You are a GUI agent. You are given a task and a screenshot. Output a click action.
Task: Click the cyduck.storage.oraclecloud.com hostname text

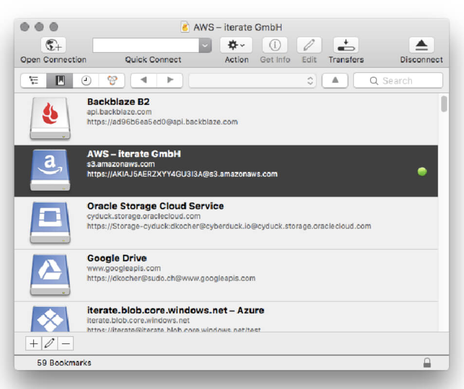click(143, 216)
